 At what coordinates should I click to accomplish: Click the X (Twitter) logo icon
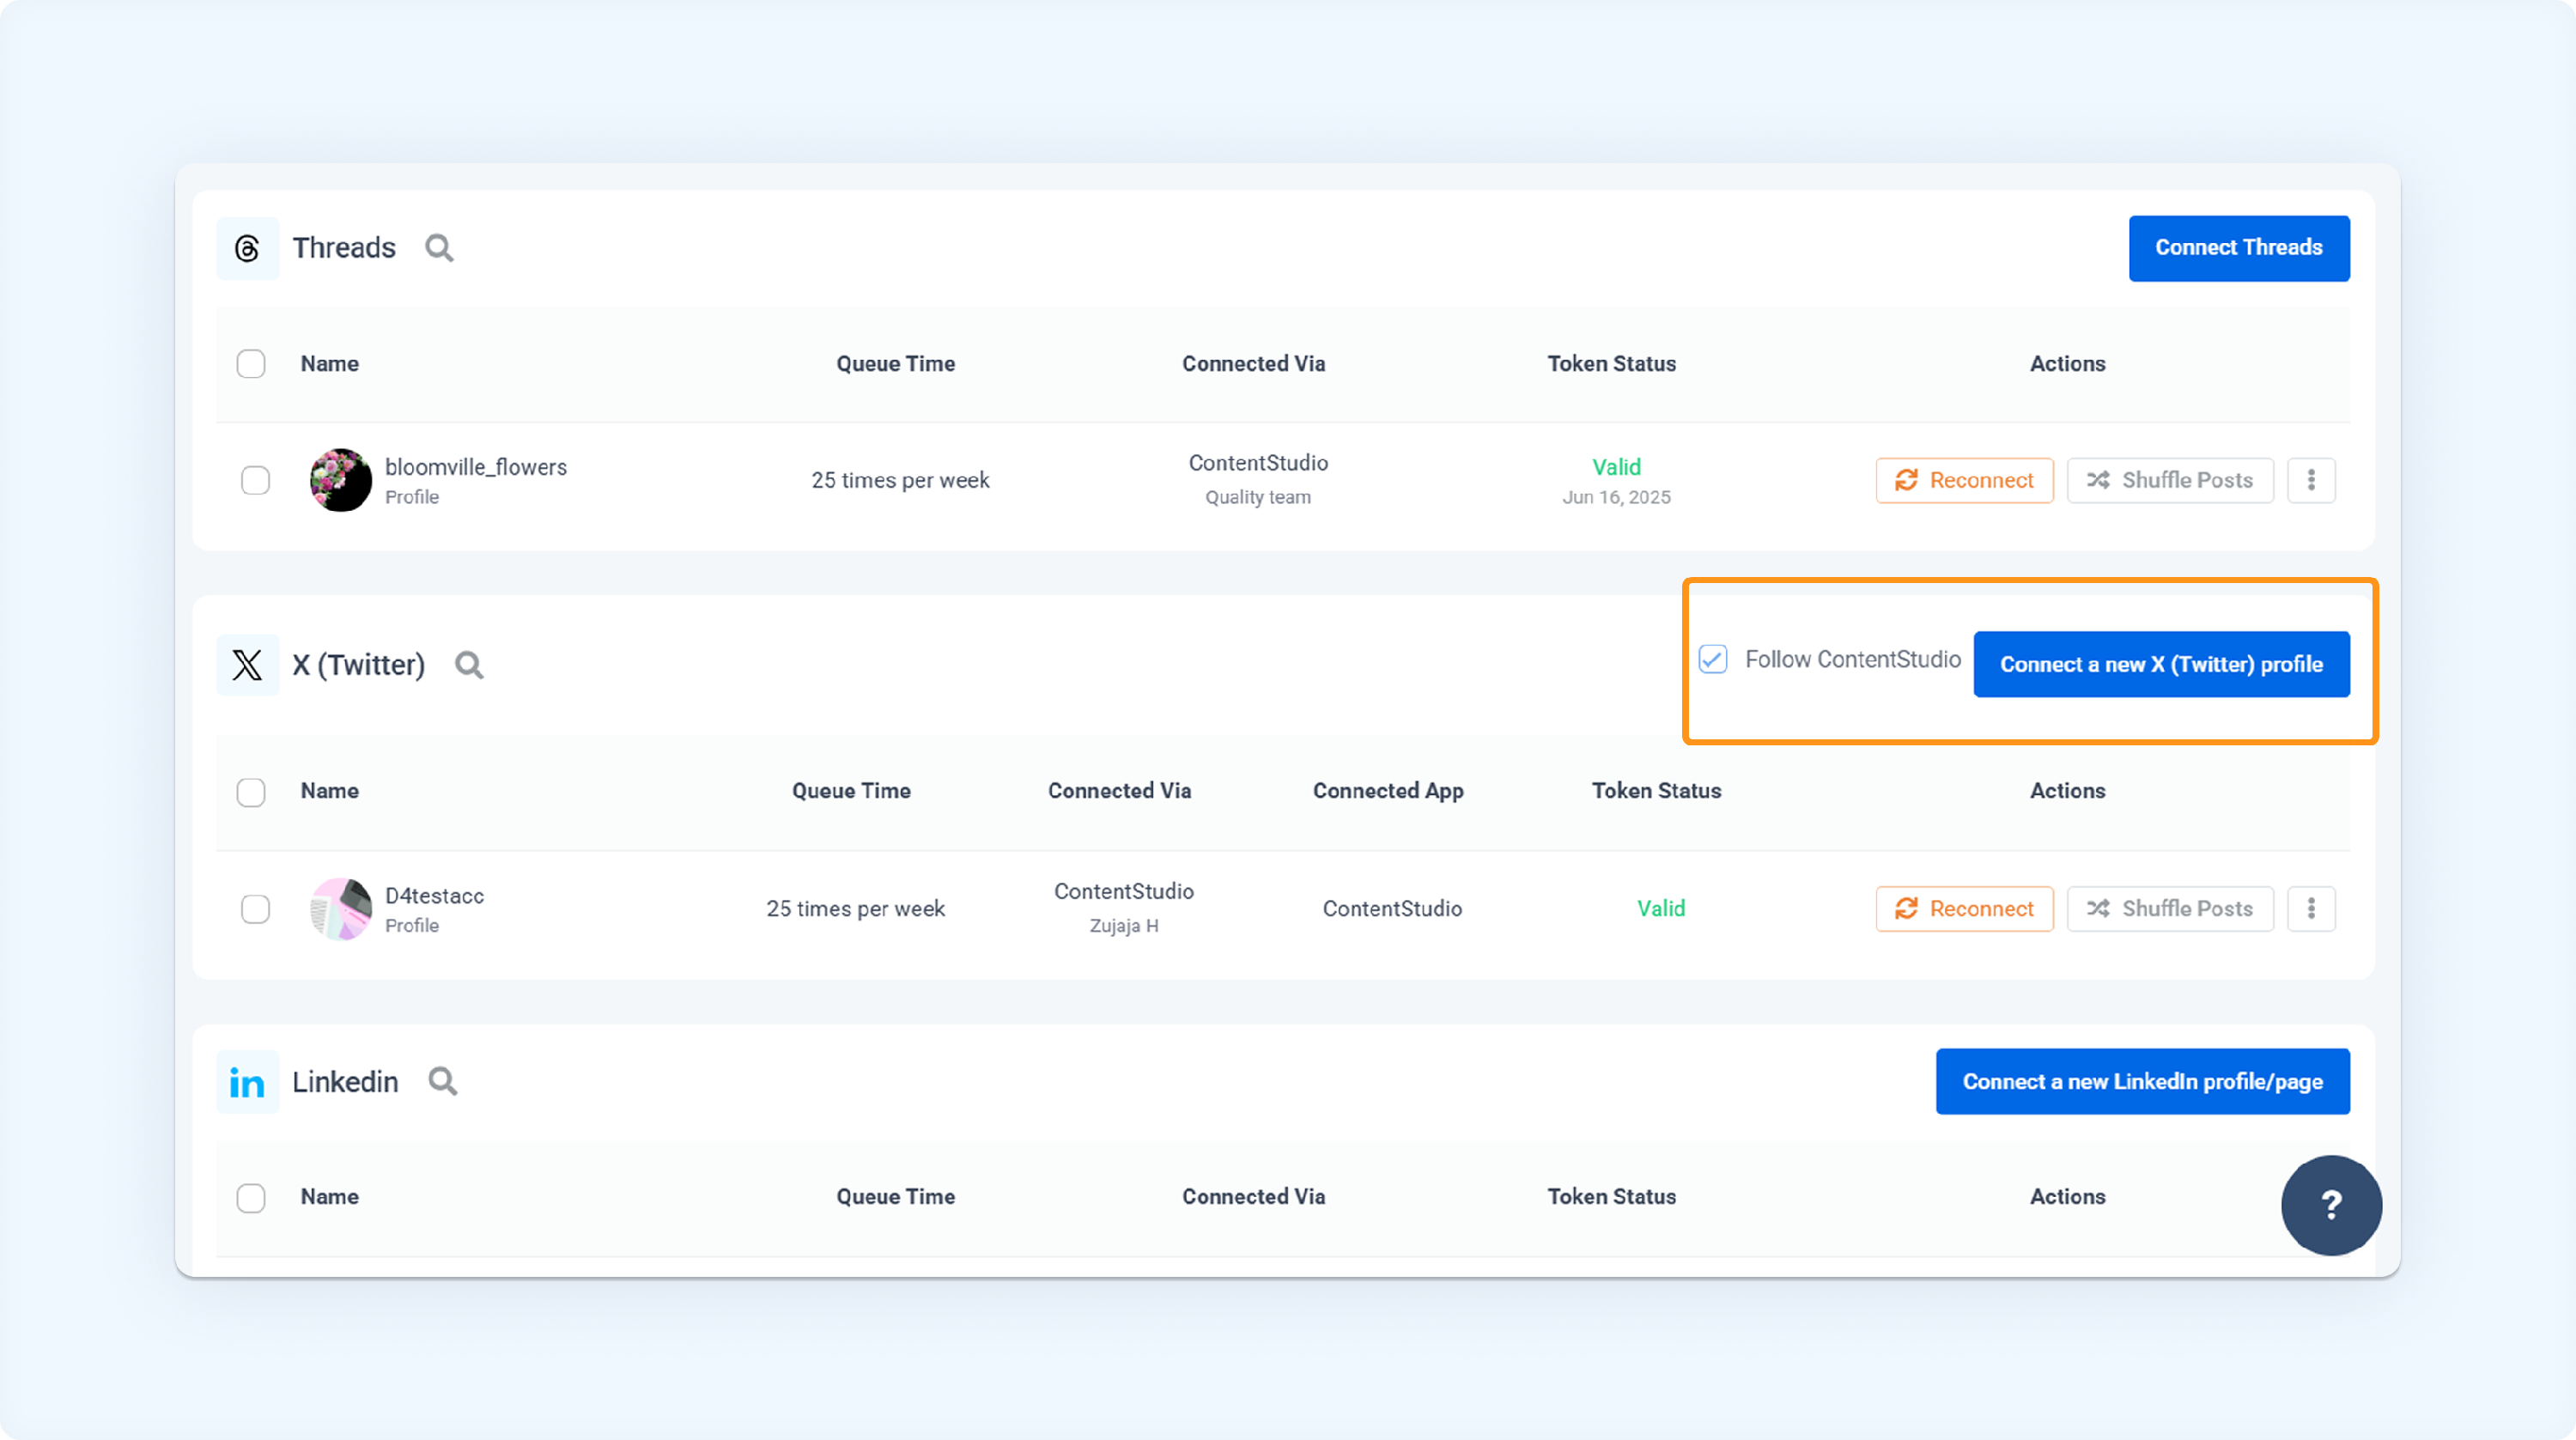tap(247, 665)
